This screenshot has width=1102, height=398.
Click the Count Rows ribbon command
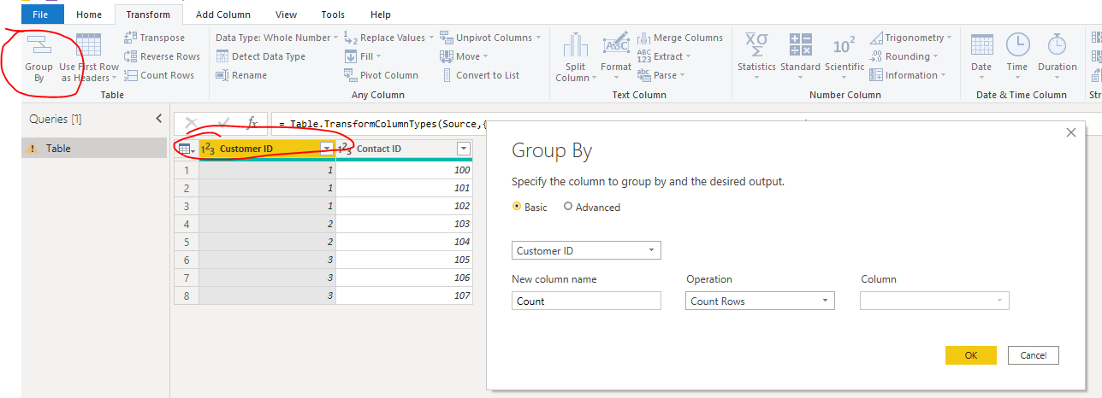coord(158,75)
